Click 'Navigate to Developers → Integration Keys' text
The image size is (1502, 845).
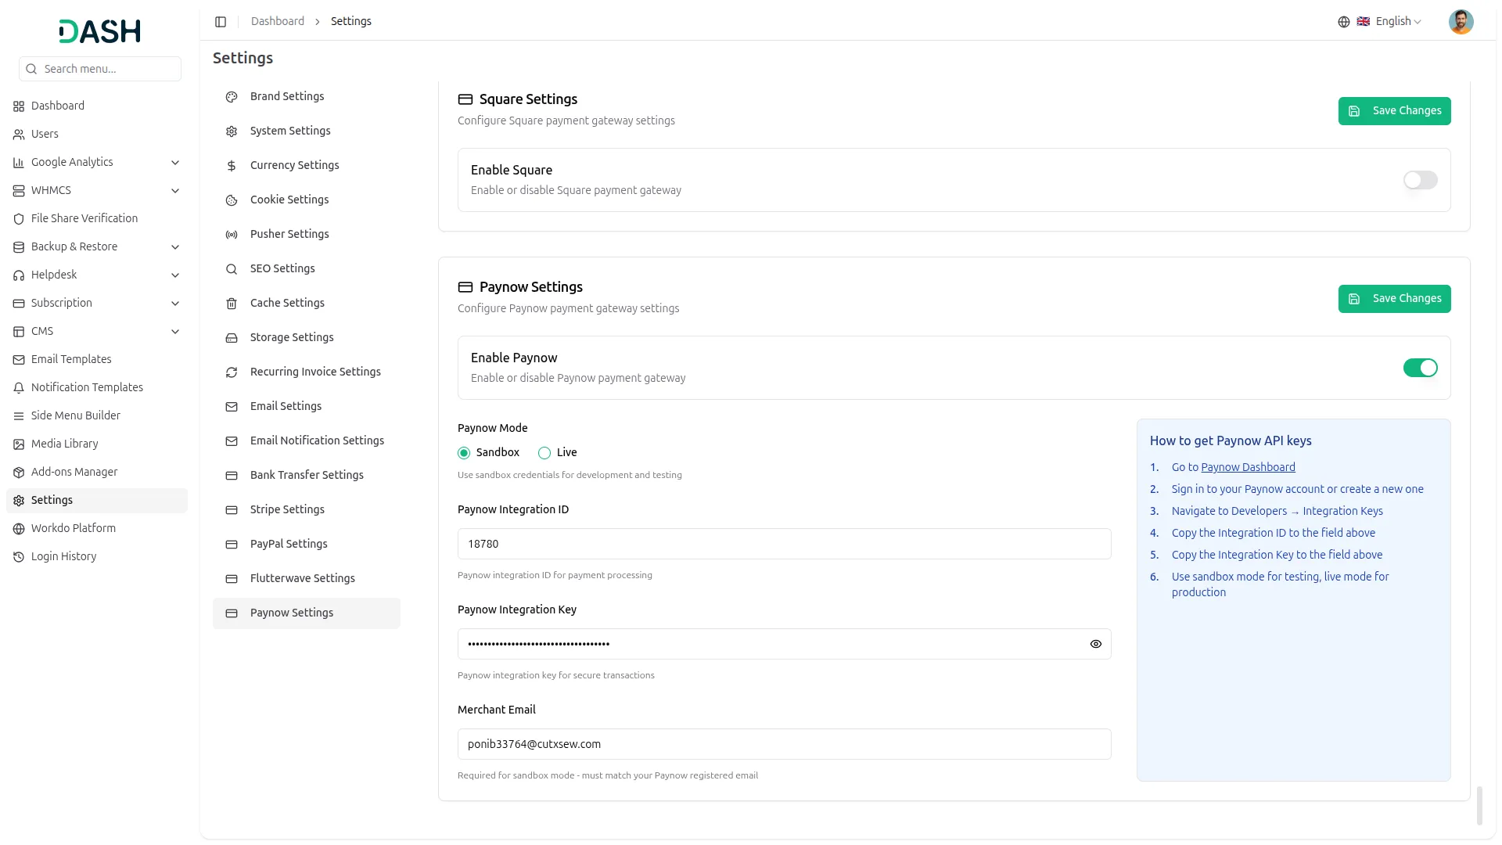pos(1277,511)
